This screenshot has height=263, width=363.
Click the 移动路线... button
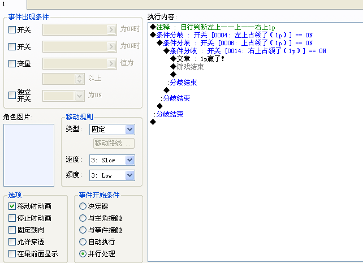click(x=114, y=143)
